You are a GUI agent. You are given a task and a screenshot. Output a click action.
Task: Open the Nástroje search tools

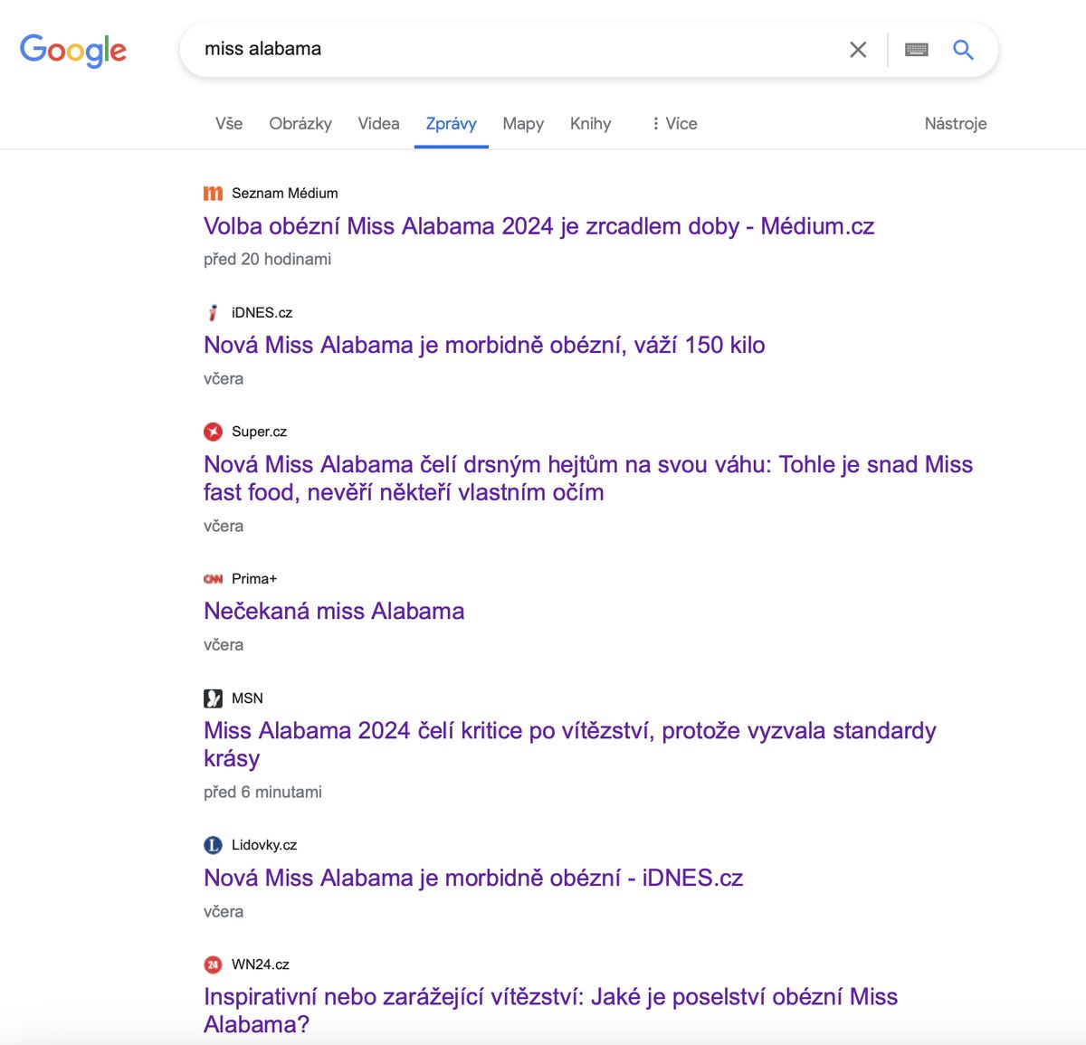pyautogui.click(x=956, y=124)
